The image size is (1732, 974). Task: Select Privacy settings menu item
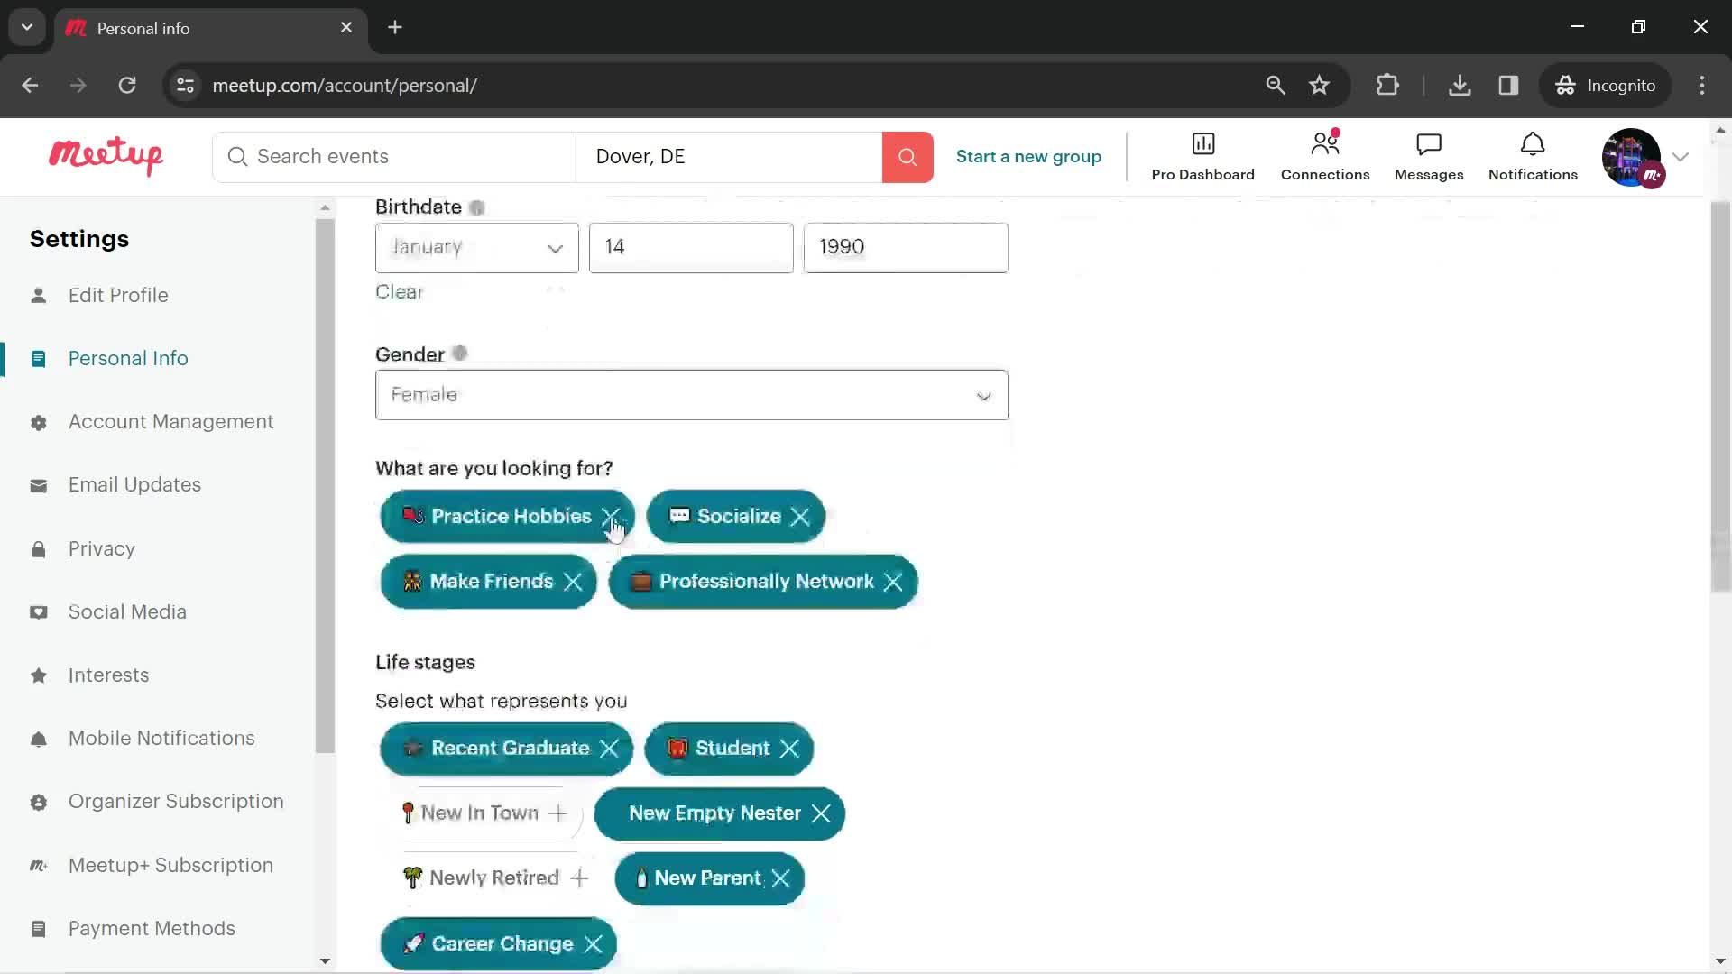(x=102, y=547)
